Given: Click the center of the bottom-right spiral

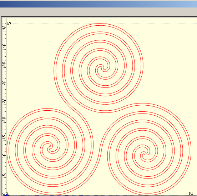Looking at the screenshot, I should [145, 154].
